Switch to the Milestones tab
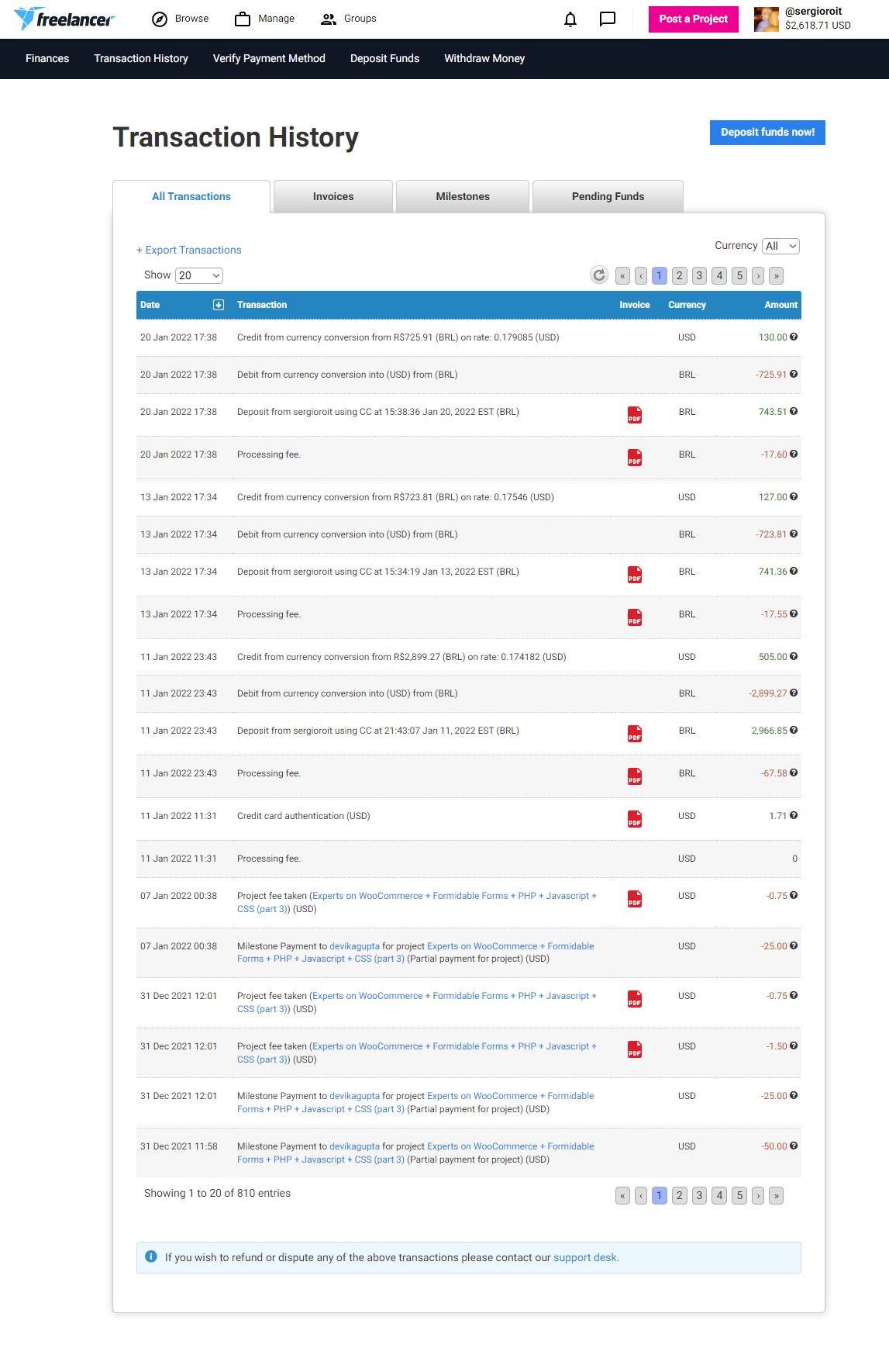Image resolution: width=889 pixels, height=1355 pixels. tap(463, 196)
